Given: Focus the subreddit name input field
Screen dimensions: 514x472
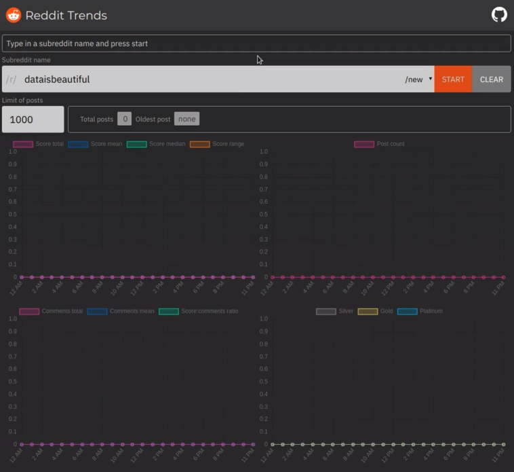Looking at the screenshot, I should (x=210, y=79).
